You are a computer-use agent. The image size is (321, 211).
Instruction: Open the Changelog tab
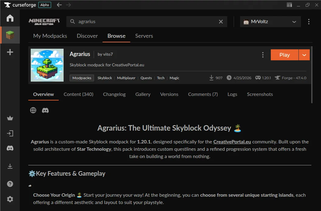click(114, 94)
